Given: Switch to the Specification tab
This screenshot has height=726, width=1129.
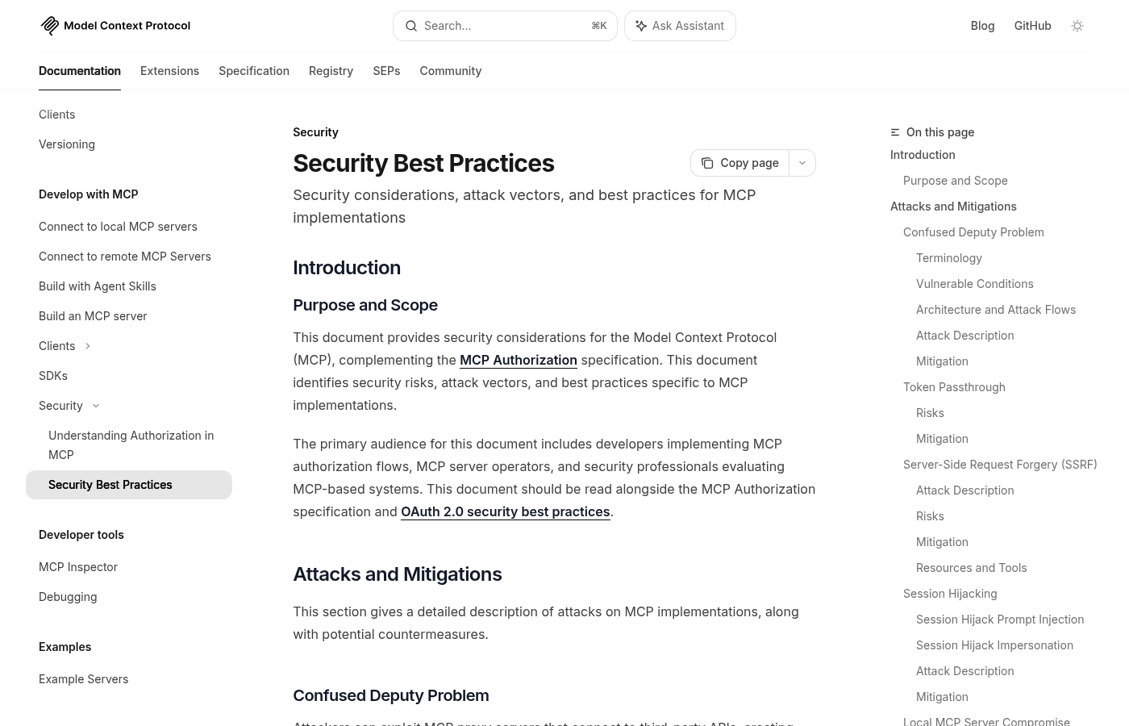Looking at the screenshot, I should click(x=254, y=71).
